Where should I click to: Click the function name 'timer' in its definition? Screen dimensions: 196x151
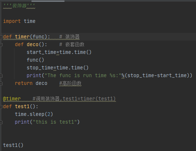pyautogui.click(x=22, y=37)
